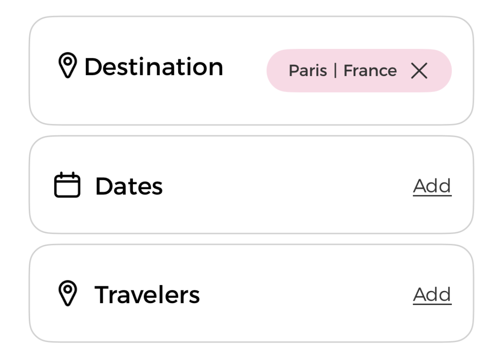Click the Travelers label text

coord(148,294)
